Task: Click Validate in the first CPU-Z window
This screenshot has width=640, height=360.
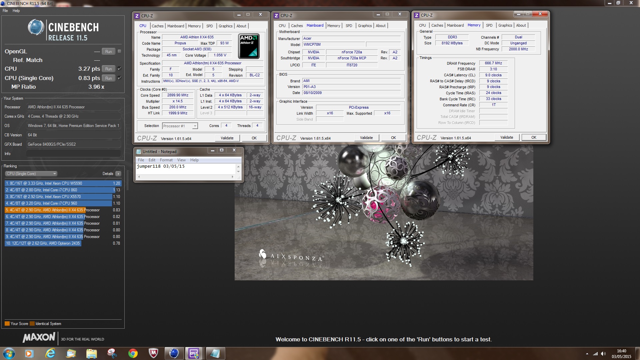Action: click(x=227, y=138)
